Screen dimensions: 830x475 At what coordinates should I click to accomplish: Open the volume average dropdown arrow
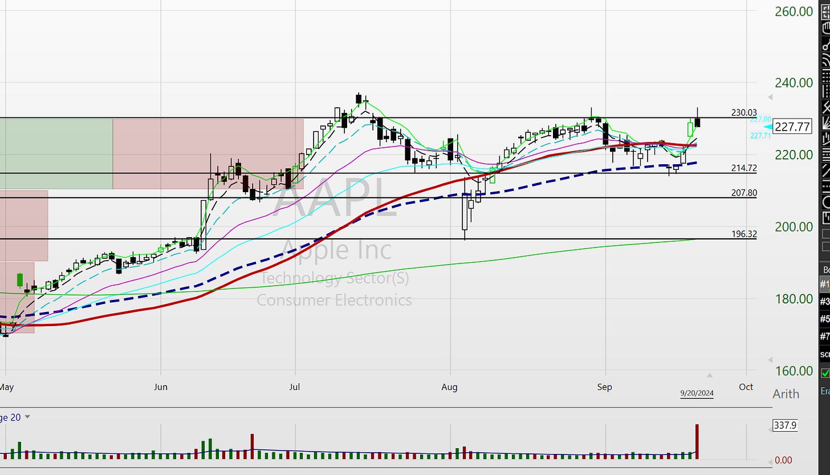point(27,417)
